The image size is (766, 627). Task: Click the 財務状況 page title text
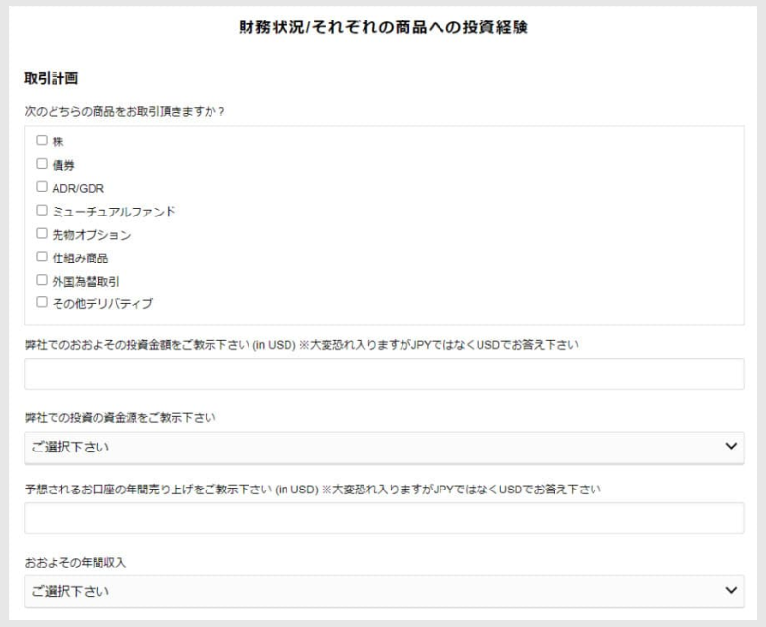coord(383,27)
